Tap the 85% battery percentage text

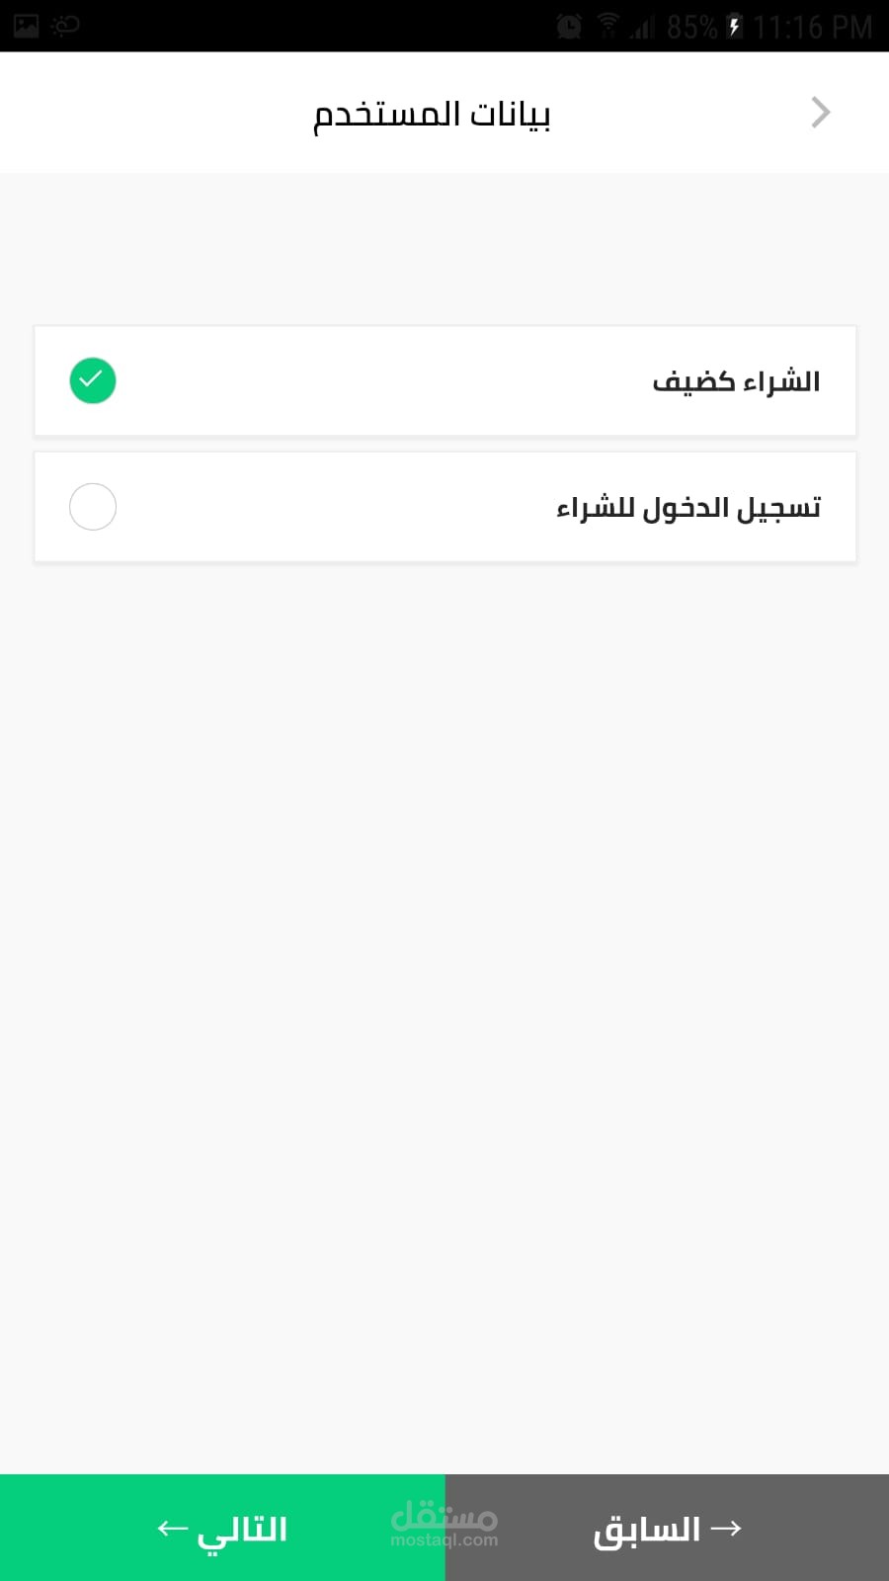pyautogui.click(x=691, y=27)
